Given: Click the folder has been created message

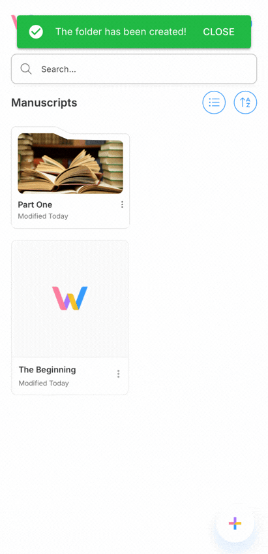Looking at the screenshot, I should (121, 32).
